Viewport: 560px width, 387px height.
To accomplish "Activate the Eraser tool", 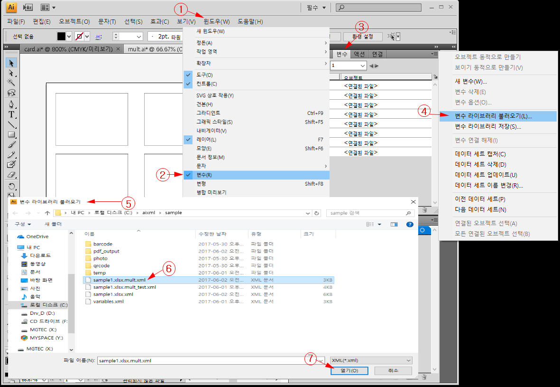I will [x=12, y=174].
